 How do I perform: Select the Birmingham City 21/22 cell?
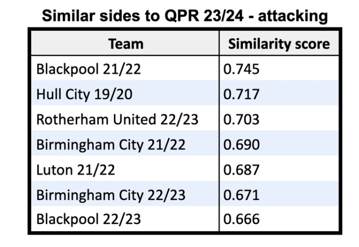pyautogui.click(x=111, y=145)
